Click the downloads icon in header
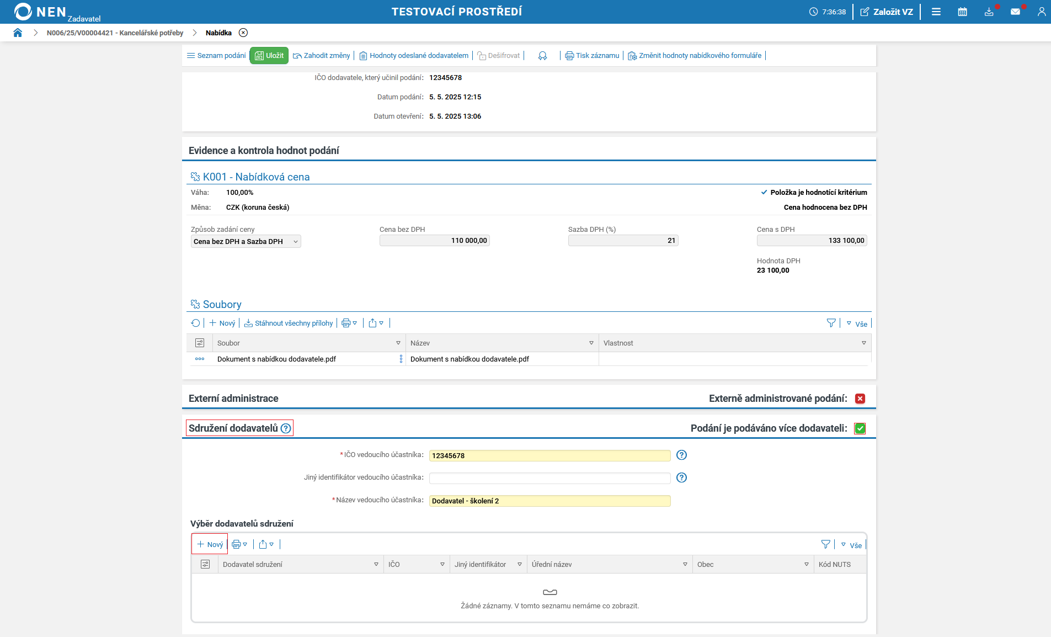Viewport: 1051px width, 637px height. pos(989,12)
